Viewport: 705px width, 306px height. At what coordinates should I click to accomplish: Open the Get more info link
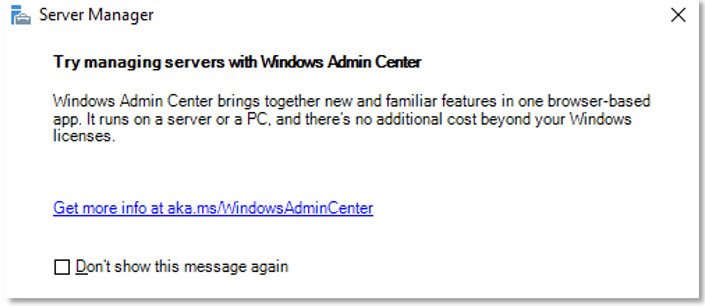click(x=213, y=208)
